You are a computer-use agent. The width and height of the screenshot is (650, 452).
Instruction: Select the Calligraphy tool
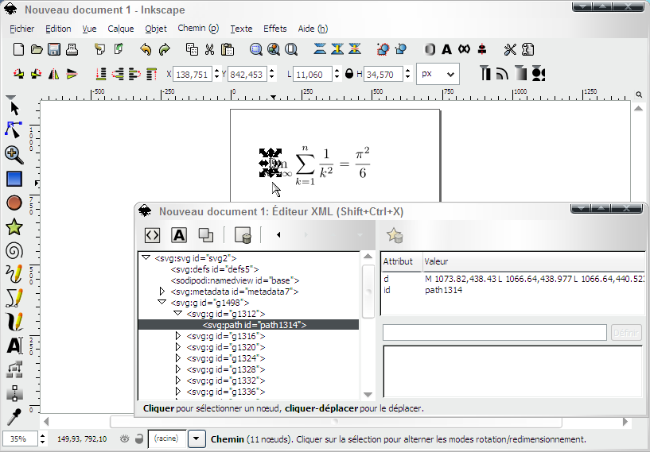click(14, 322)
